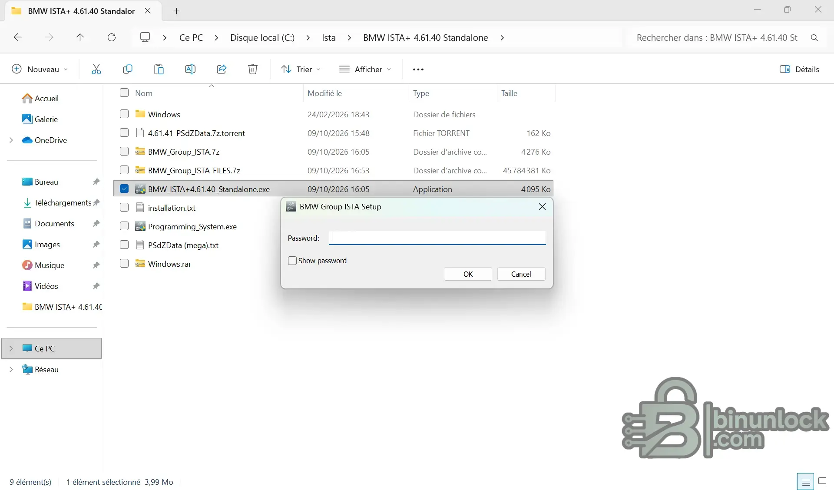834x490 pixels.
Task: Click the Paste clipboard icon
Action: [x=159, y=69]
